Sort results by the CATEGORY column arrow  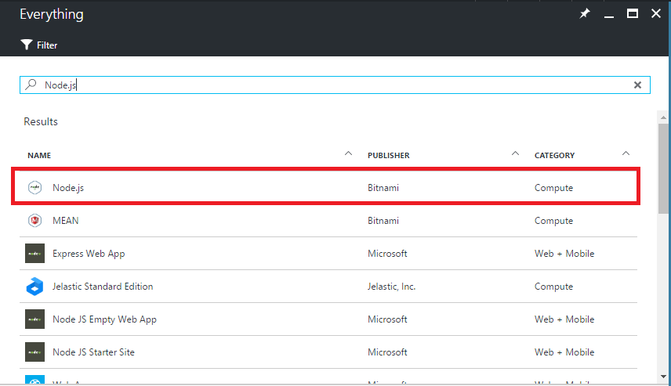pos(626,153)
